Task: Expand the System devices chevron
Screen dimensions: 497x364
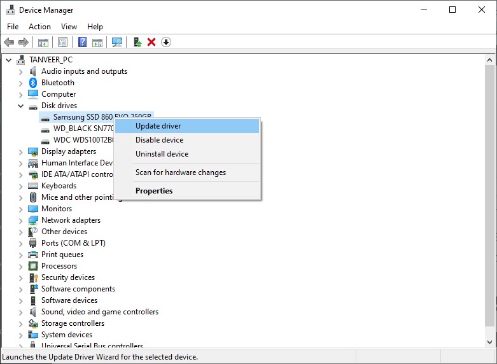Action: click(21, 335)
